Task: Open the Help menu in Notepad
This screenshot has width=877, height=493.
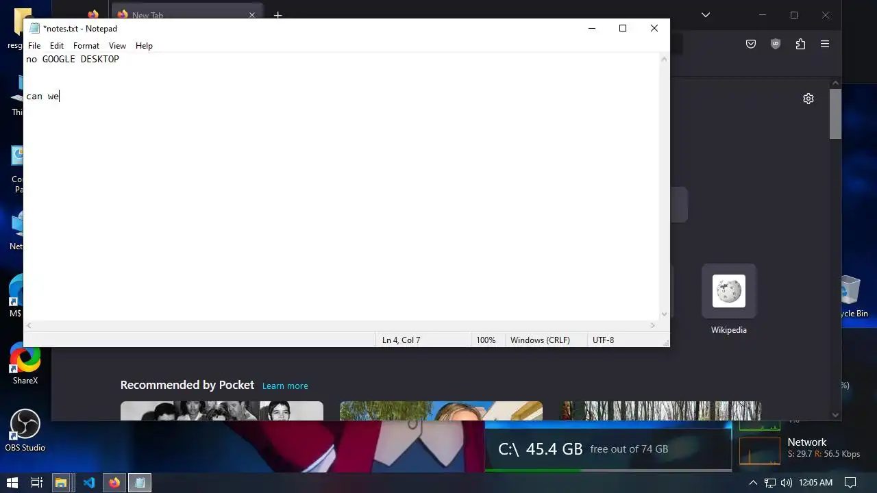Action: (x=144, y=46)
